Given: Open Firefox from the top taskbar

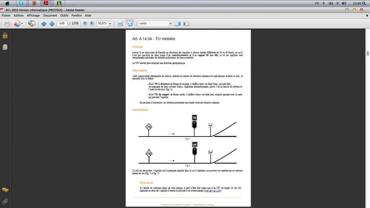Looking at the screenshot, I should click(34, 3).
